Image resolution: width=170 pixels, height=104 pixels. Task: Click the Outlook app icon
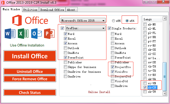36,34
